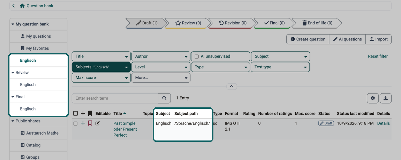The image size is (401, 160).
Task: Open the Subject filter dropdown
Action: tap(280, 56)
